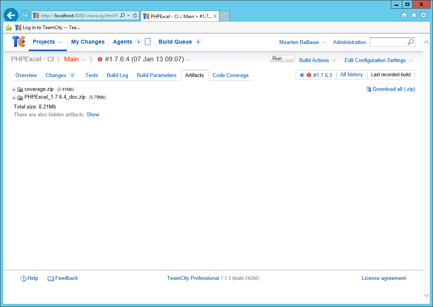
Task: Click the browser favorites star icon
Action: coord(414,15)
